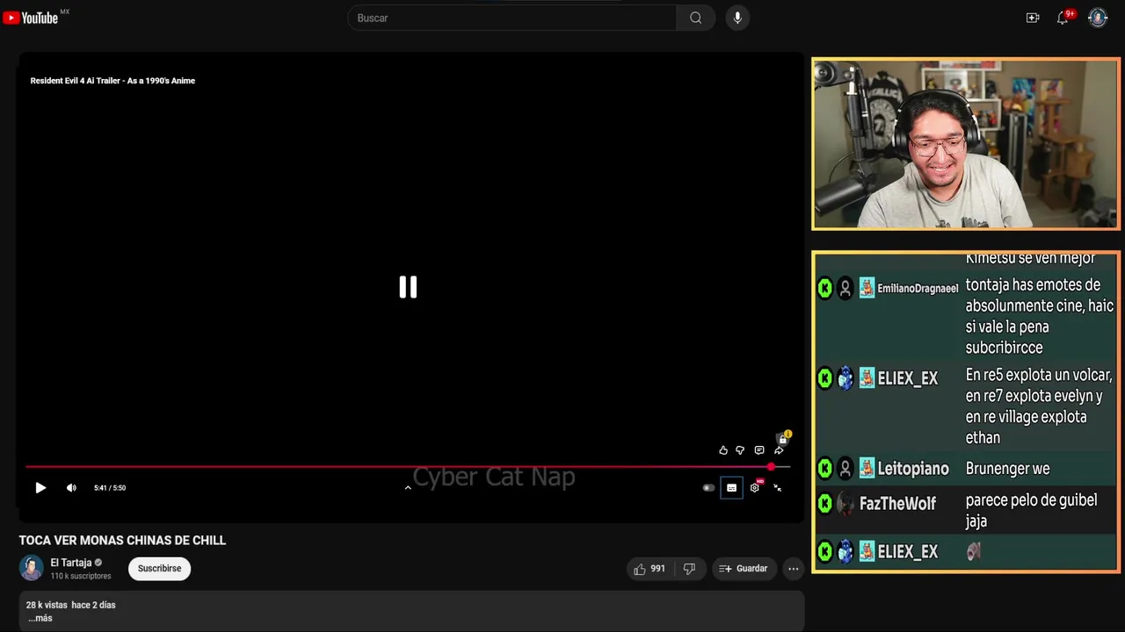Click the streamer webcam overlay
The image size is (1125, 632).
966,144
